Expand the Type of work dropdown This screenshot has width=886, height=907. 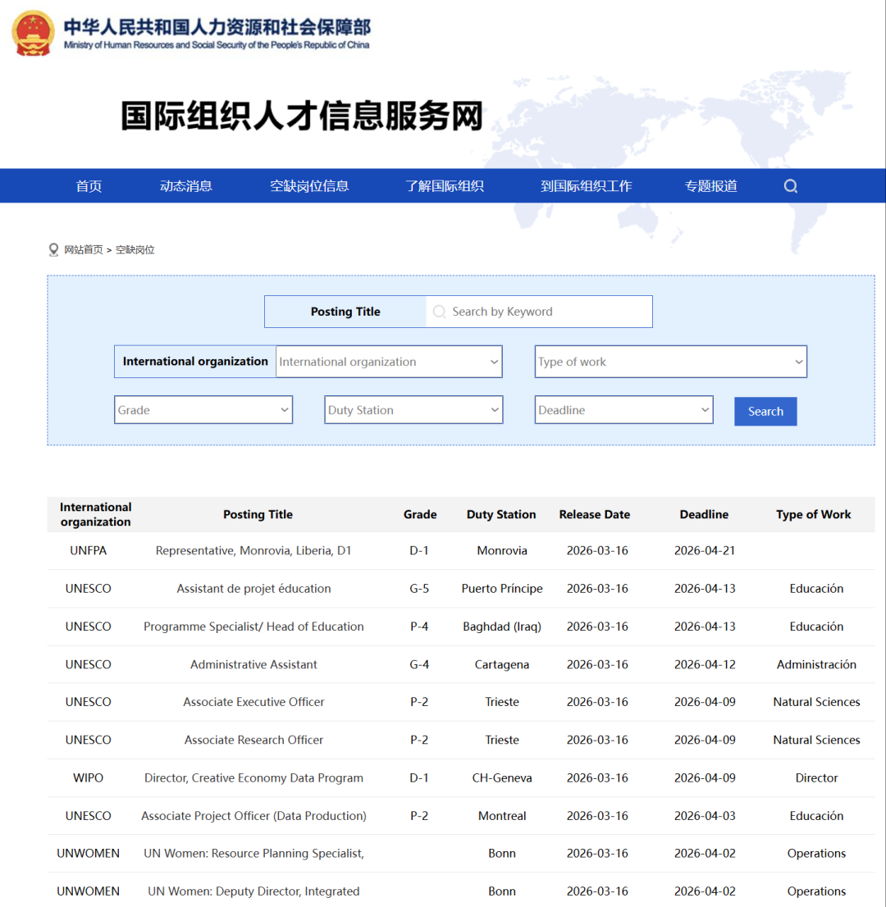point(671,362)
